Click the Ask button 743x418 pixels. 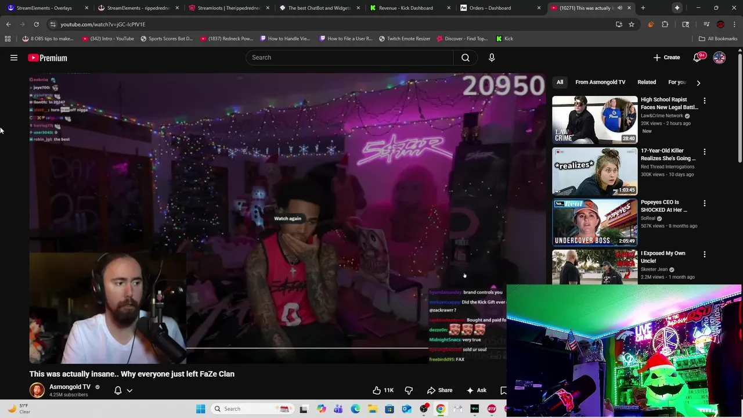[x=476, y=390]
